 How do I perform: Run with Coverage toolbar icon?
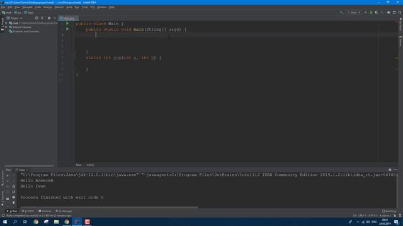click(377, 13)
